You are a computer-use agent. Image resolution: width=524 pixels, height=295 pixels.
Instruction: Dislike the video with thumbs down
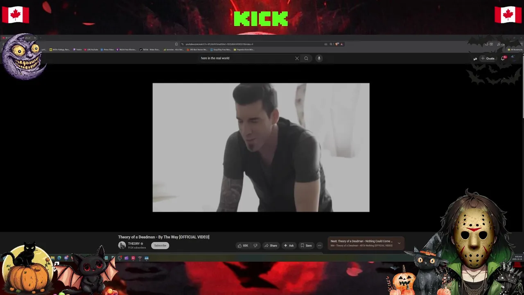(x=255, y=245)
